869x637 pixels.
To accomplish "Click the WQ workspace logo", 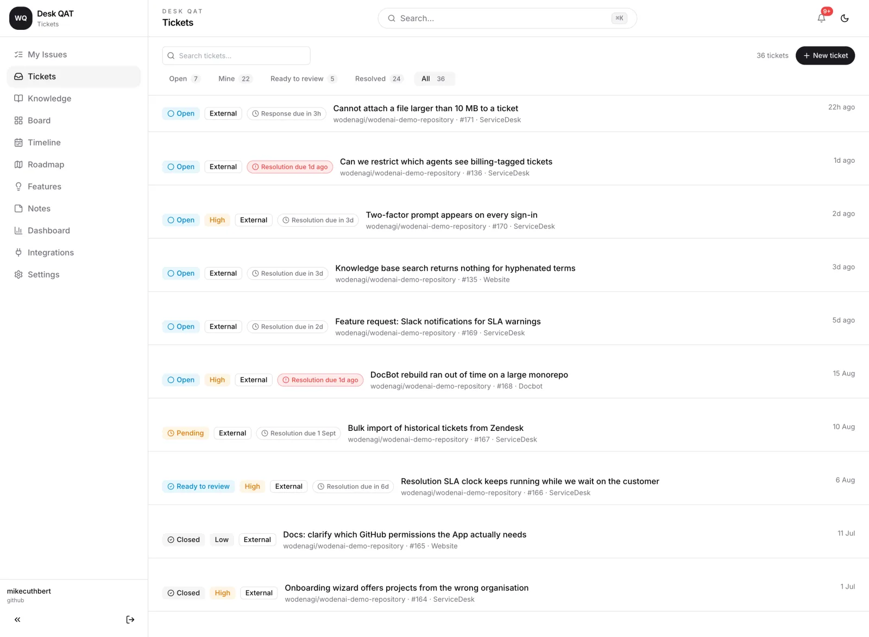I will pos(21,18).
